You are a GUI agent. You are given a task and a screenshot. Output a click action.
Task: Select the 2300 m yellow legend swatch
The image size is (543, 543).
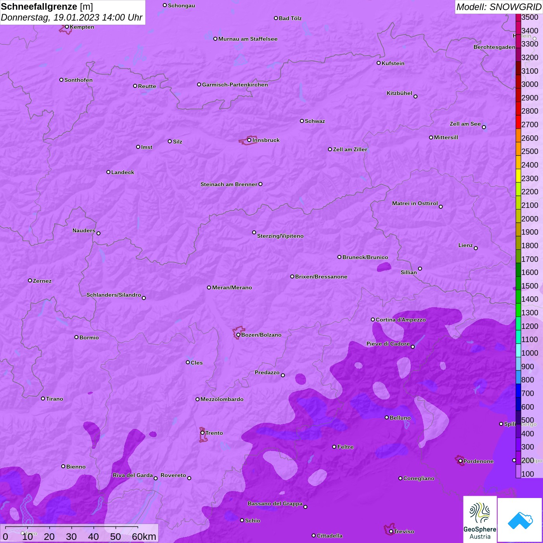518,175
